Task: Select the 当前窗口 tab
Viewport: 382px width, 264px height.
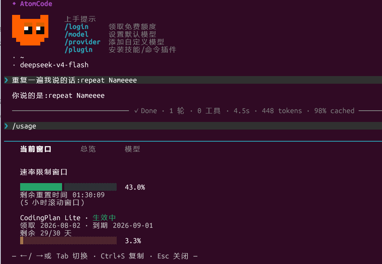Action: pyautogui.click(x=35, y=149)
